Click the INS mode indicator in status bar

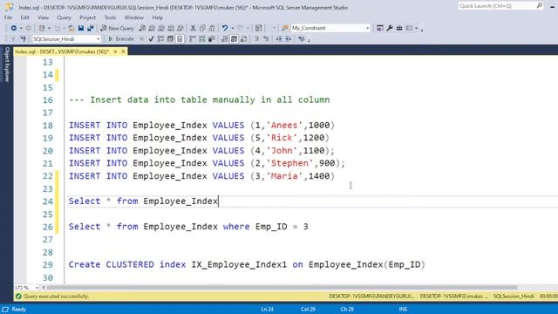[403, 310]
